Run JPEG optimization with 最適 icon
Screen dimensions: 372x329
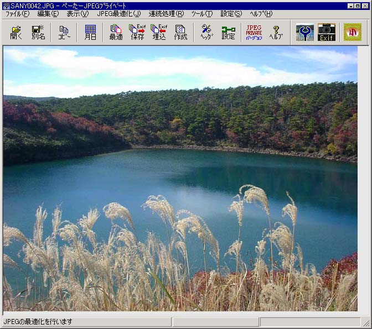click(116, 33)
